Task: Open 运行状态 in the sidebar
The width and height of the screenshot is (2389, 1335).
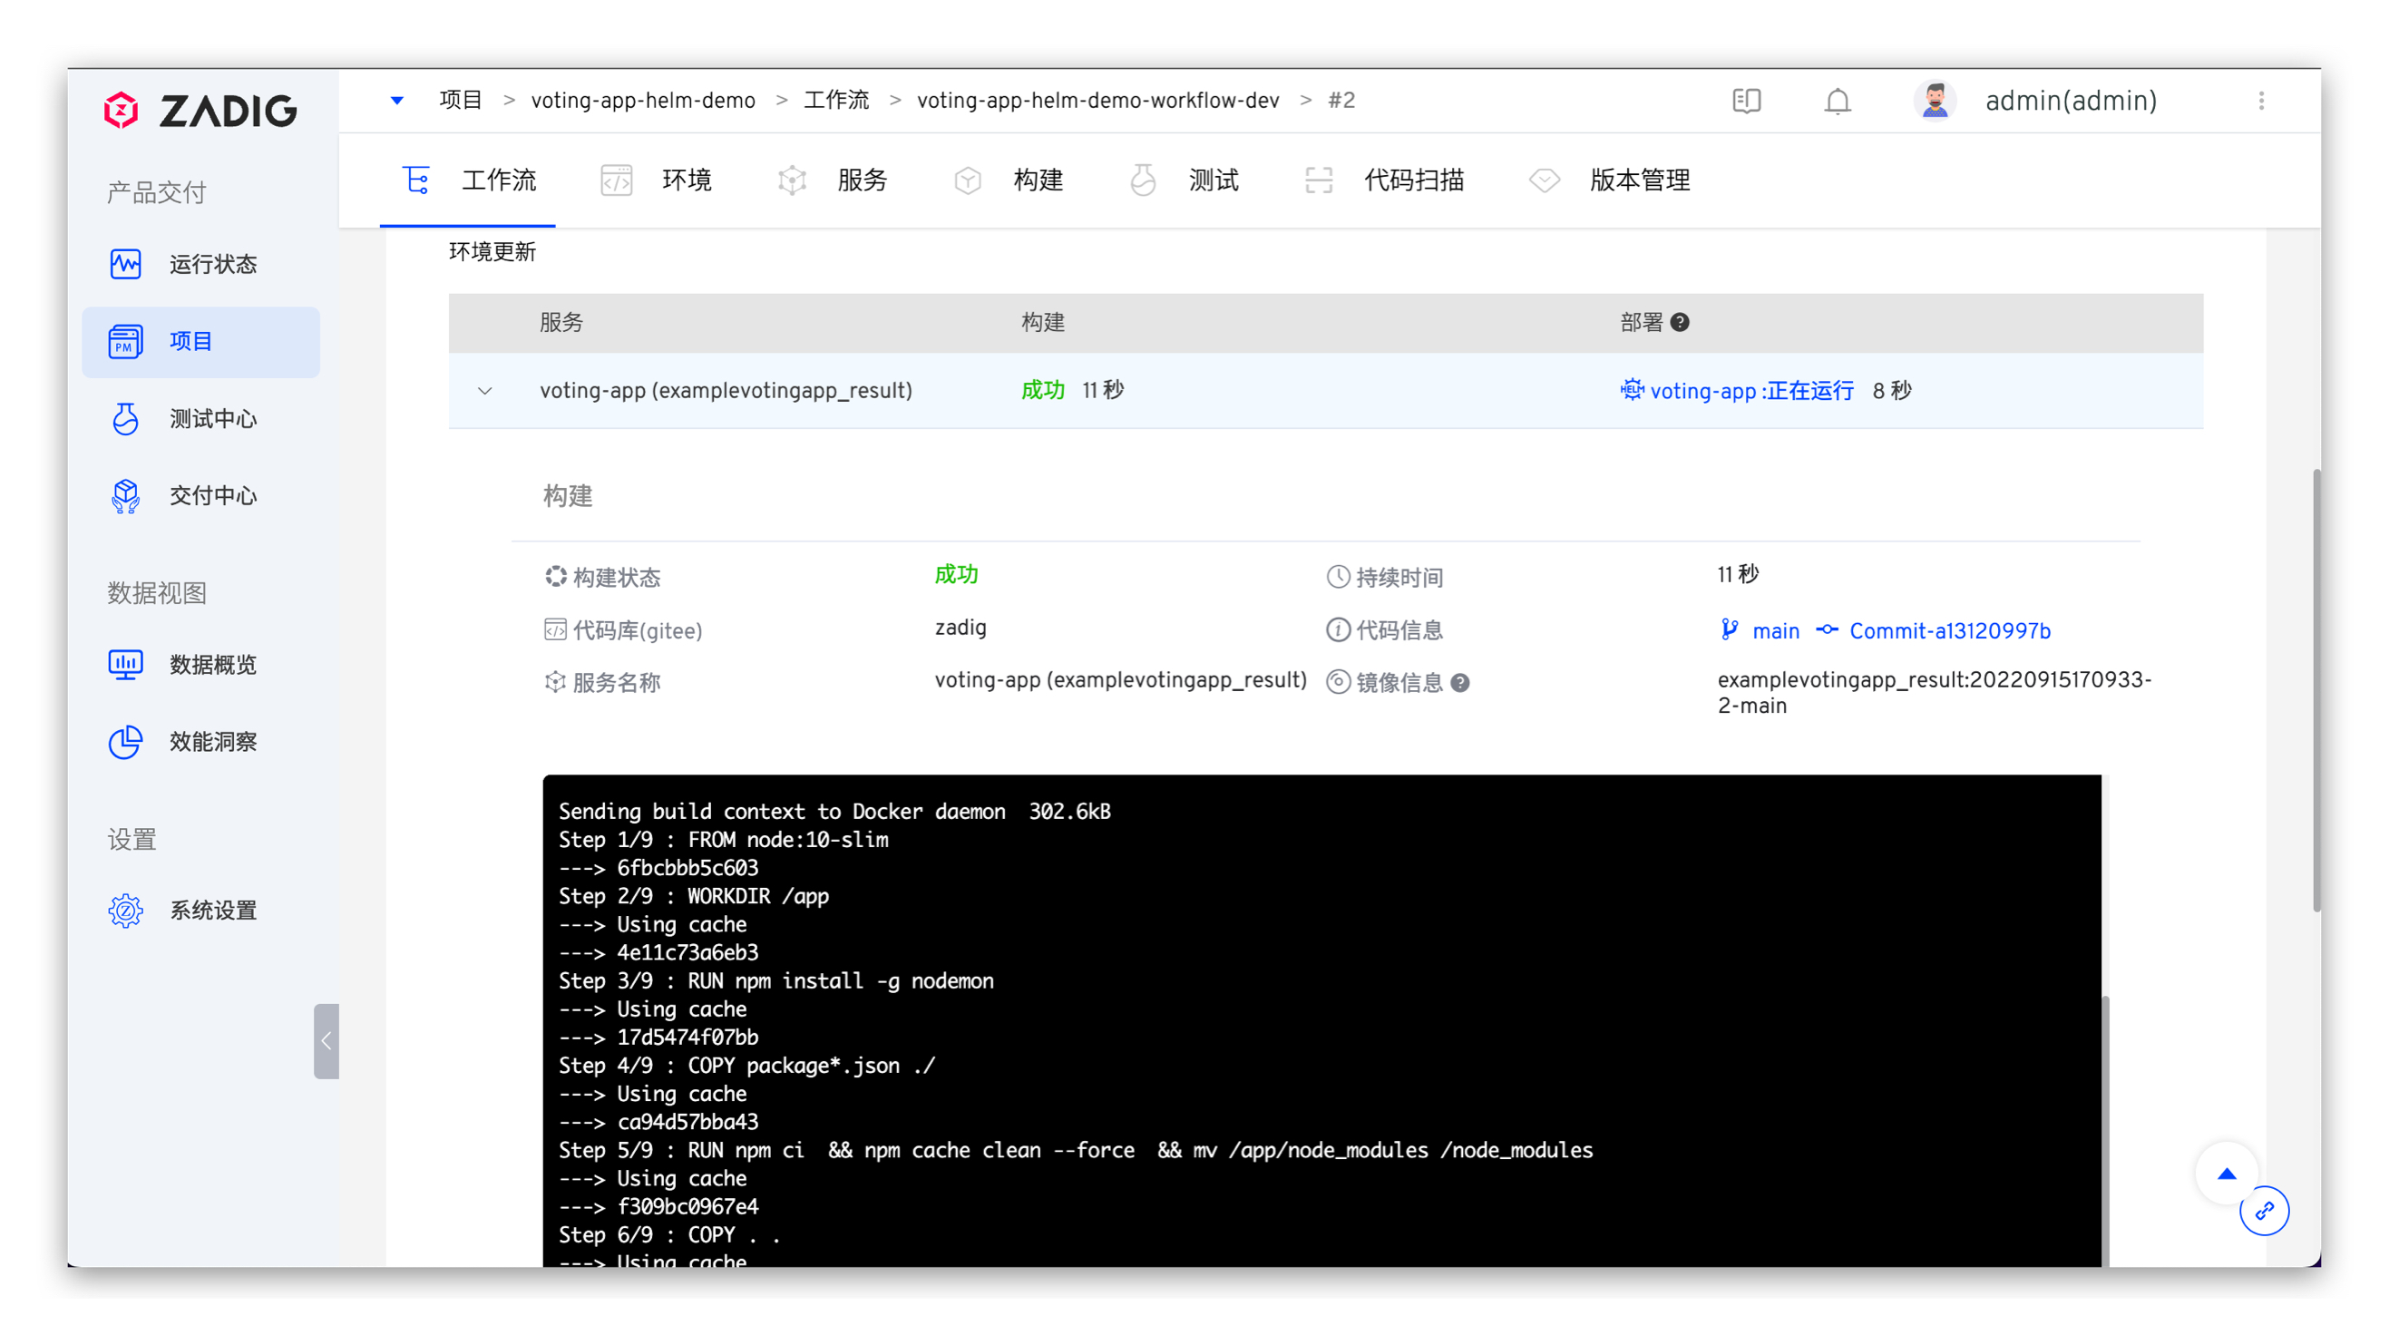Action: 211,264
